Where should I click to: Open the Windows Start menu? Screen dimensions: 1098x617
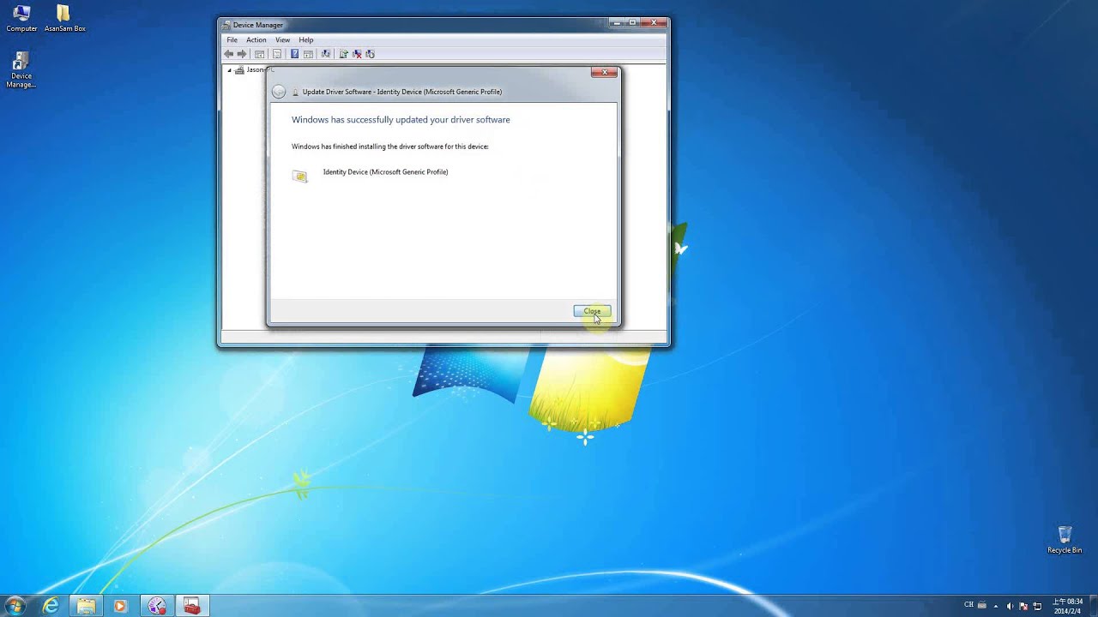click(x=15, y=606)
